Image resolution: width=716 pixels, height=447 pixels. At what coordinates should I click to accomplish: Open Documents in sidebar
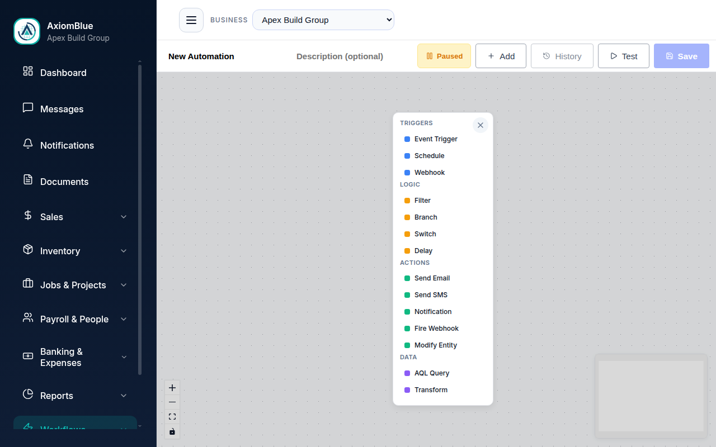[x=75, y=182]
